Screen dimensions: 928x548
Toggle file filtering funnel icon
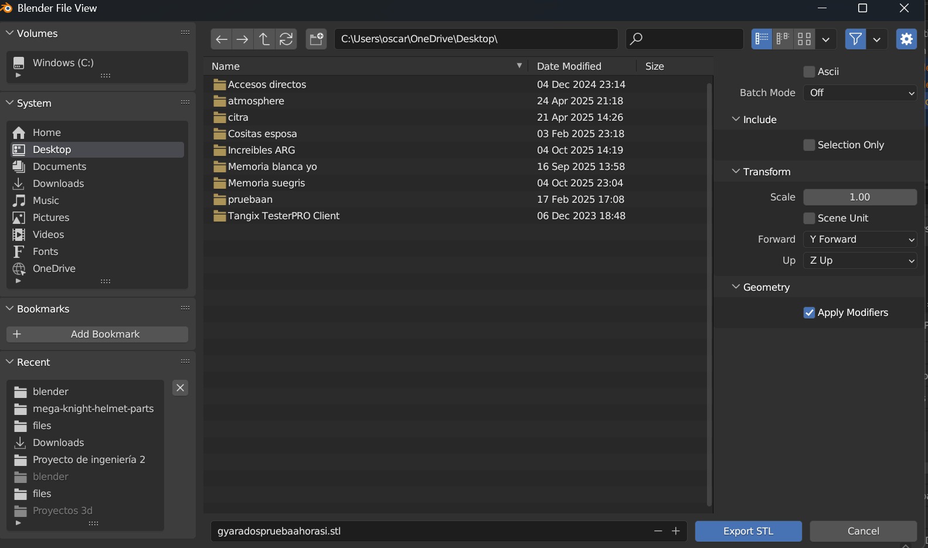[x=855, y=39]
